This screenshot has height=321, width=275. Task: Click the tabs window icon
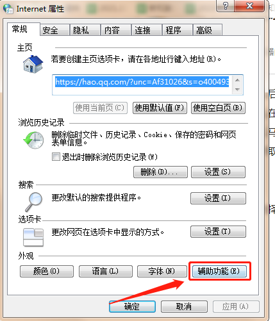[33, 238]
